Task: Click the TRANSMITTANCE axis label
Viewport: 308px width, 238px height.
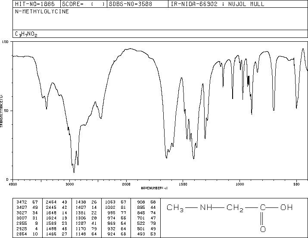Action: pos(1,111)
